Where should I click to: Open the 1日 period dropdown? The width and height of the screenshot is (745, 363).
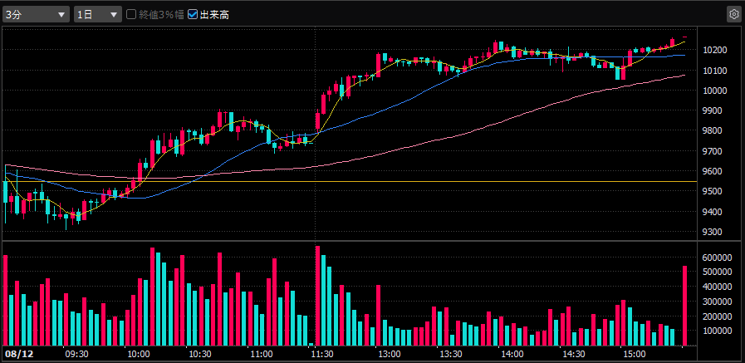(x=98, y=15)
